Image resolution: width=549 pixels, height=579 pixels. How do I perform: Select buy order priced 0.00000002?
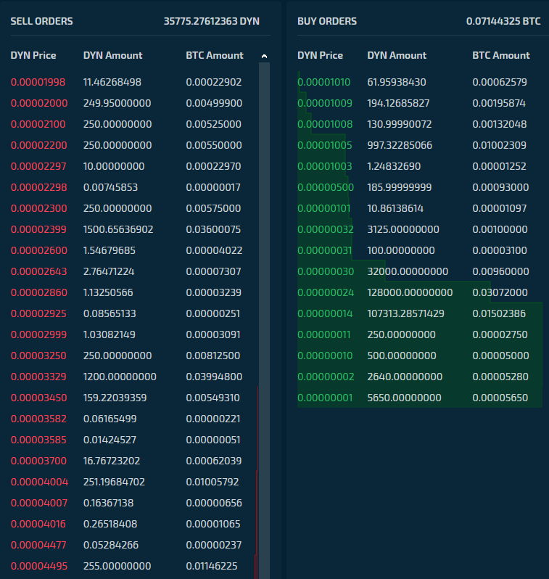[x=420, y=377]
